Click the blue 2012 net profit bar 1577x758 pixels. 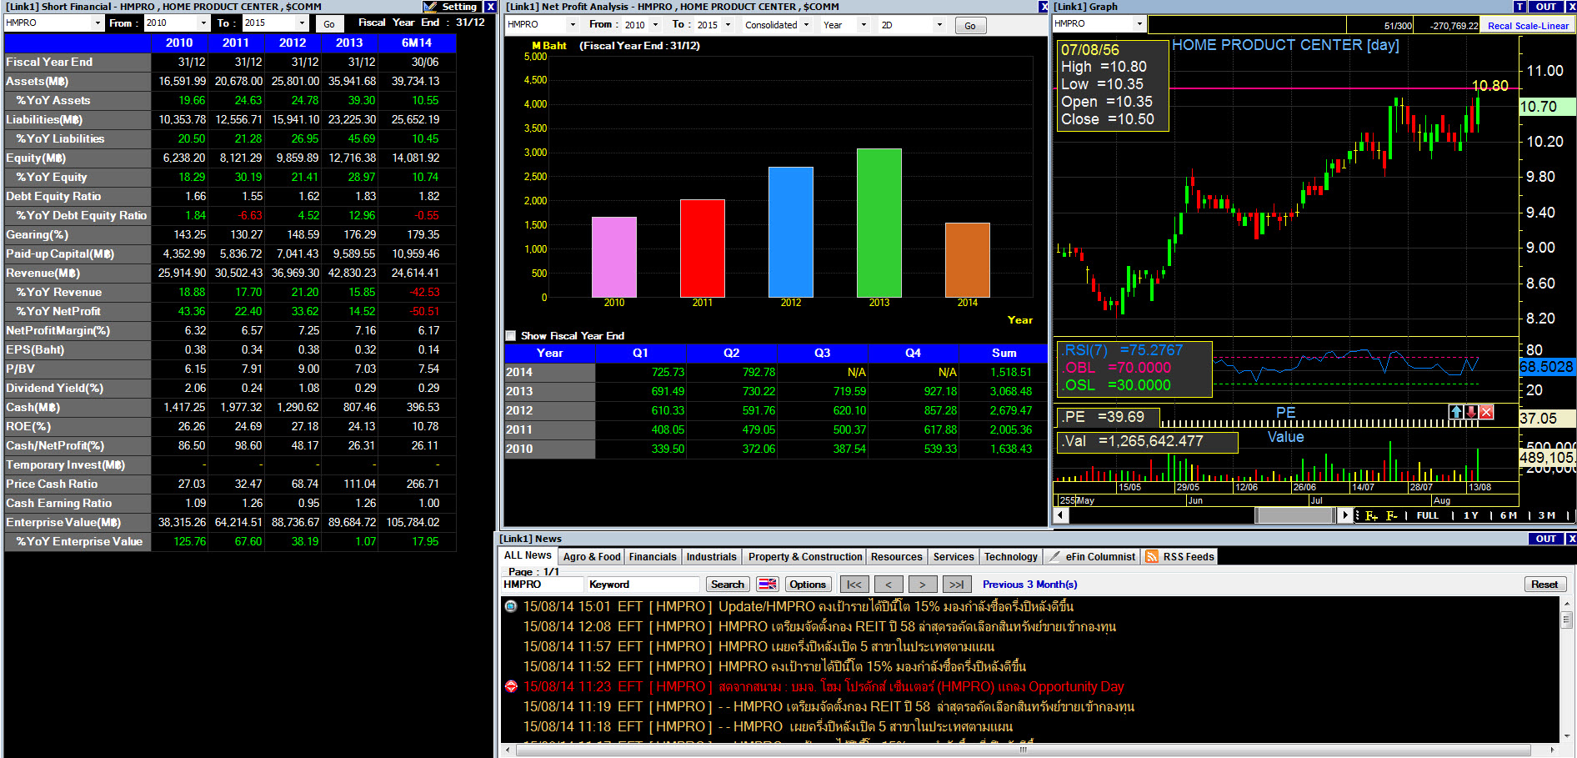[x=791, y=232]
